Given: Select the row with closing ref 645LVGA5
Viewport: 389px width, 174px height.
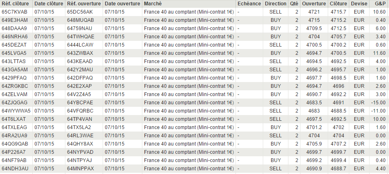Looking at the screenshot, I should [x=14, y=53].
